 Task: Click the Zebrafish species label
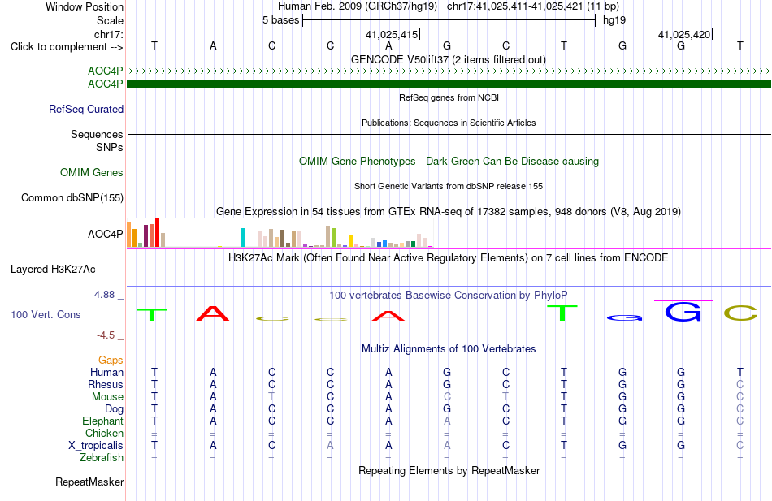click(102, 458)
